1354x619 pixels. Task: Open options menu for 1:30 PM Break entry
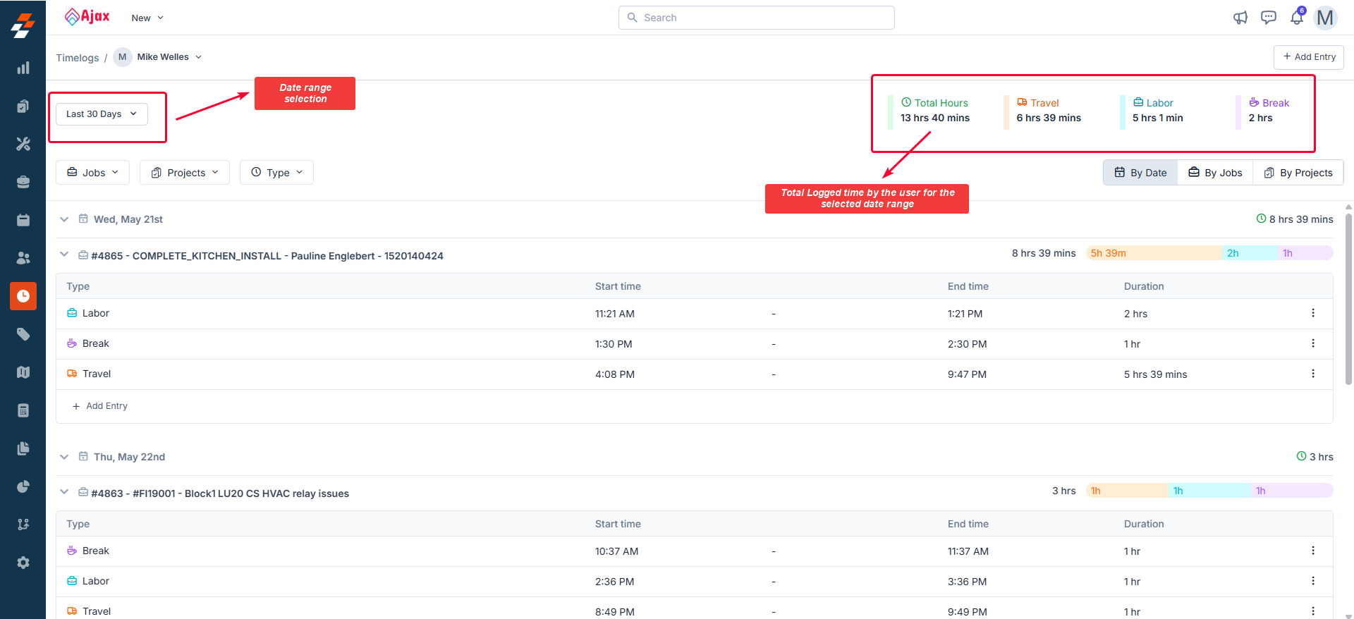tap(1313, 343)
